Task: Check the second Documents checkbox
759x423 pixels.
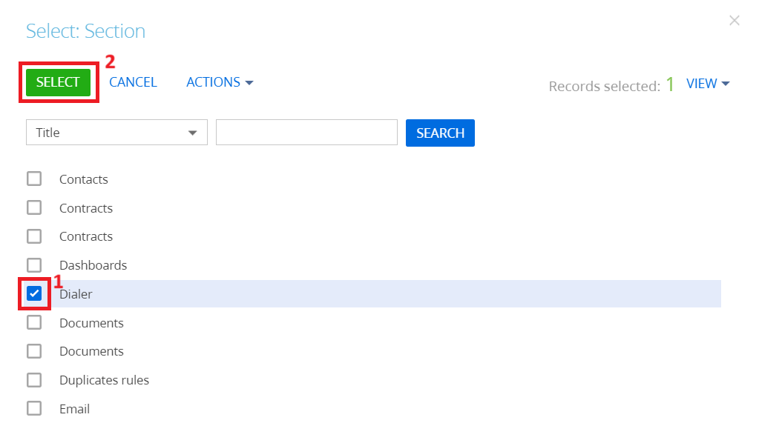Action: click(34, 351)
